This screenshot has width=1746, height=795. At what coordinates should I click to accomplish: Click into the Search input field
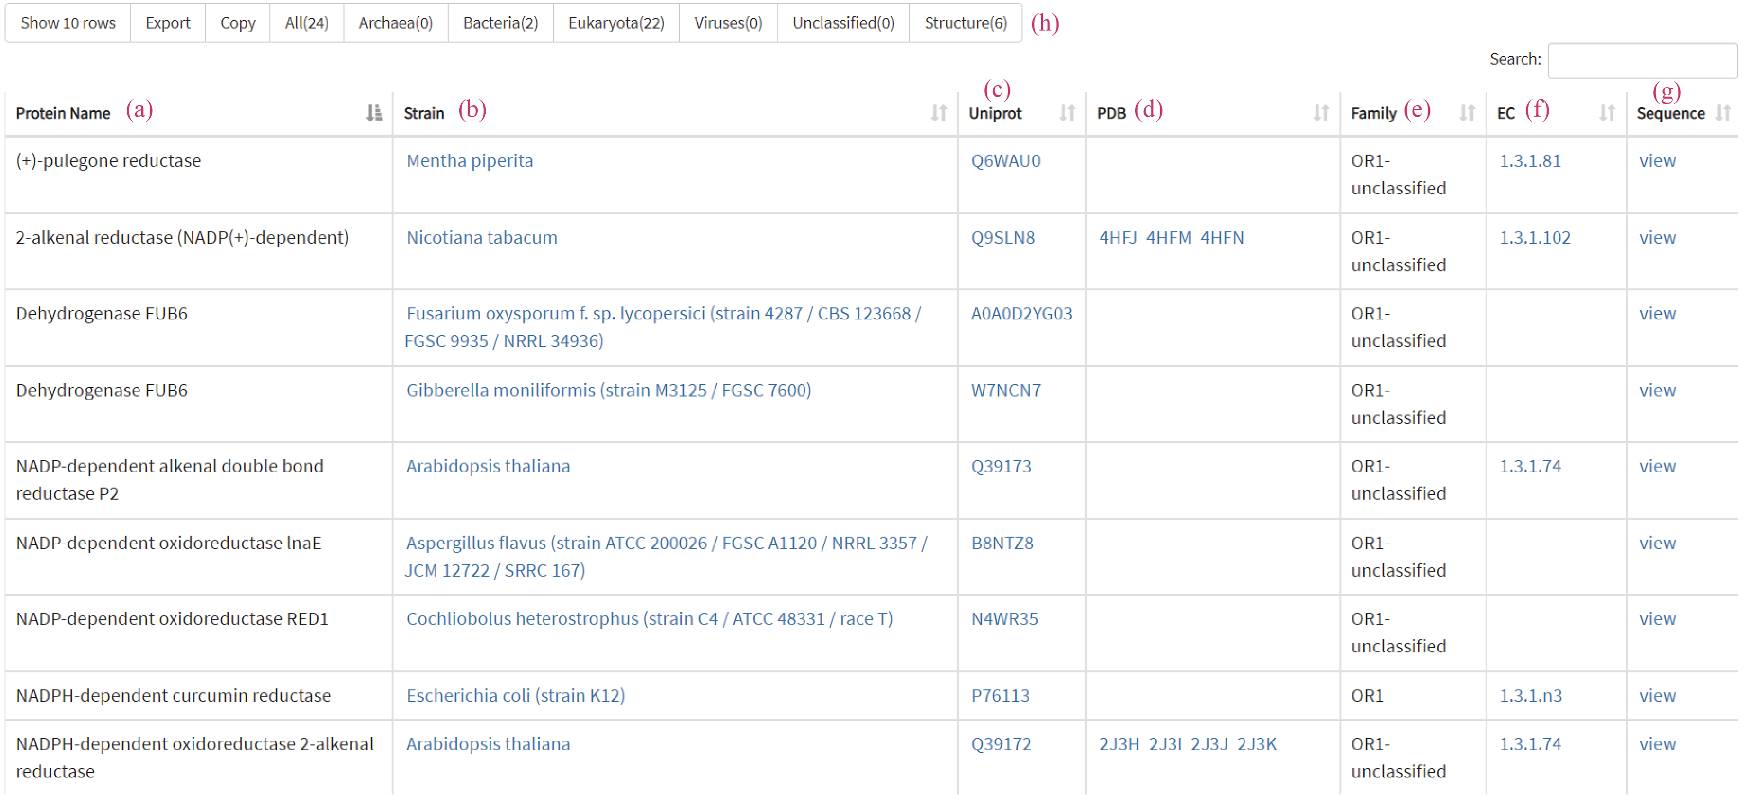click(1642, 60)
